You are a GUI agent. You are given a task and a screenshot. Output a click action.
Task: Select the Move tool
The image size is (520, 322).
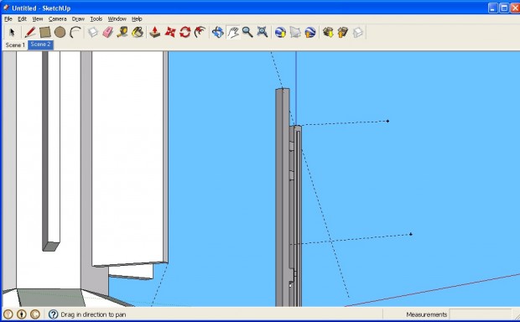coord(170,32)
